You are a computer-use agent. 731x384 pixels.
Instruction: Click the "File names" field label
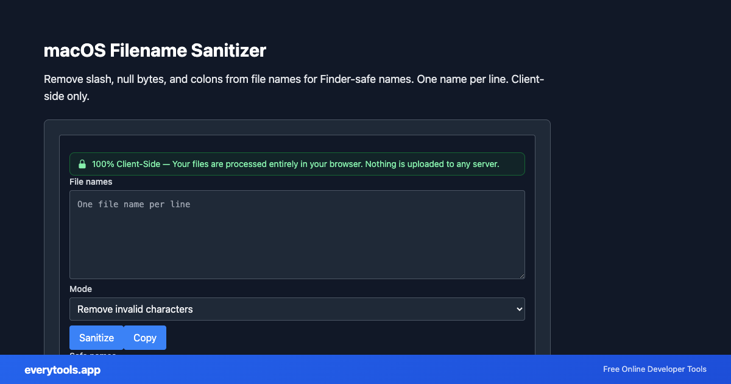coord(91,182)
